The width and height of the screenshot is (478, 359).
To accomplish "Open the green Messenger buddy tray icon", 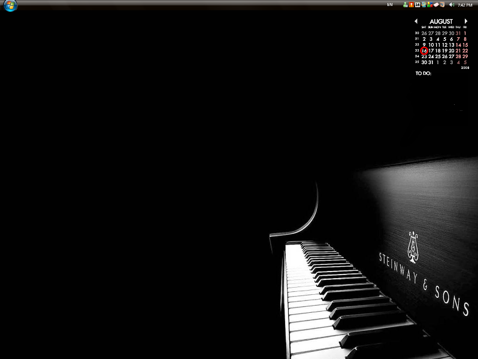I will coord(406,5).
